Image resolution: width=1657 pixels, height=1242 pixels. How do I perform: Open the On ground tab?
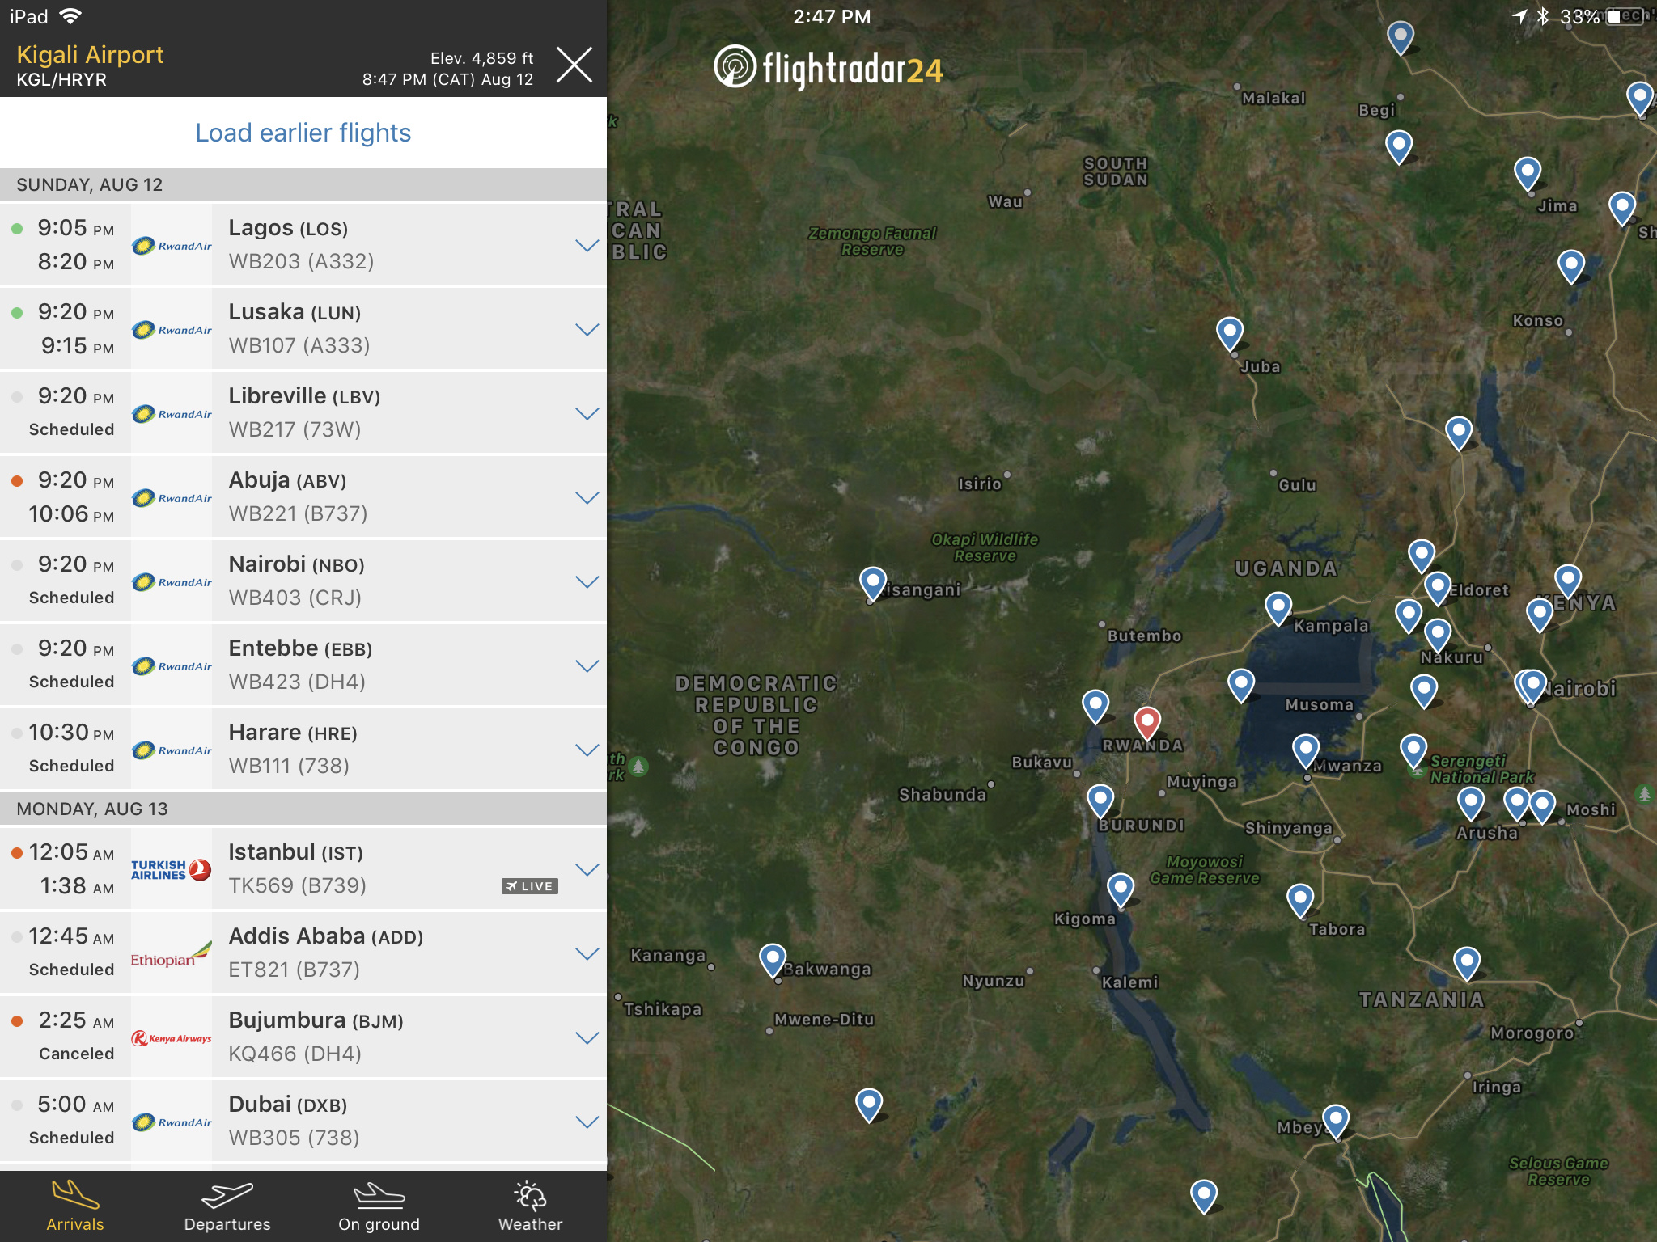(379, 1206)
